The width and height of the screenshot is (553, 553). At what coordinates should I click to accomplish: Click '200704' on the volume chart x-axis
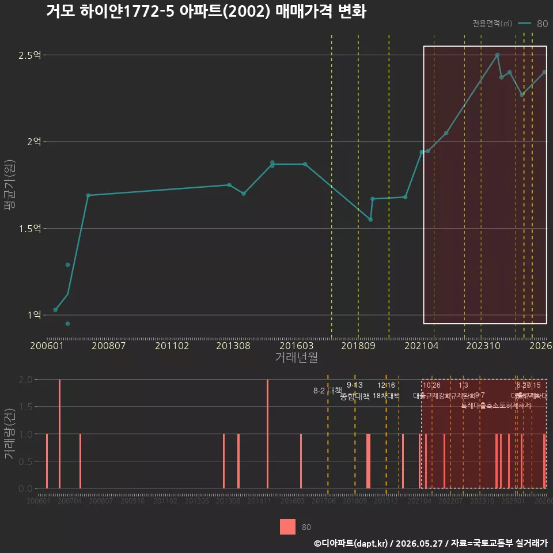click(x=70, y=501)
